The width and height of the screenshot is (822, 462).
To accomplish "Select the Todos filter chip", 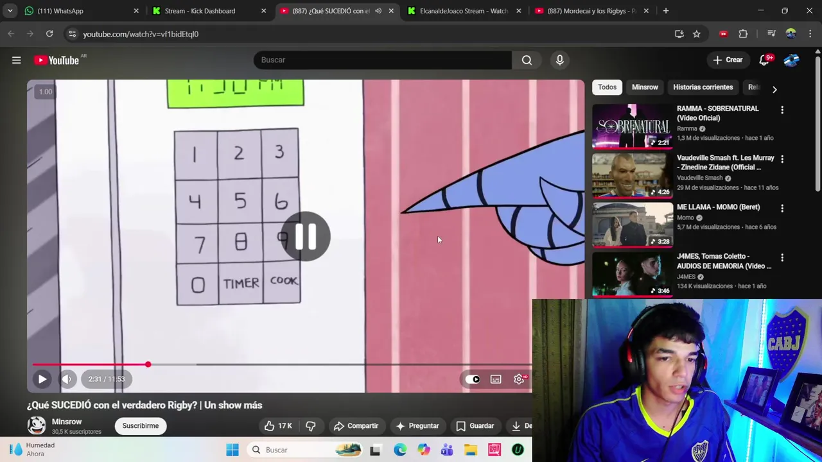I will (607, 87).
